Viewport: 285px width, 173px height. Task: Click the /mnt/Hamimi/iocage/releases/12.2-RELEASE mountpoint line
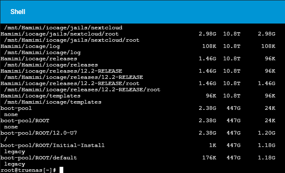(x=73, y=77)
